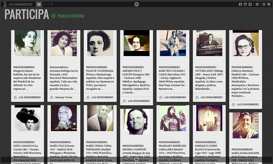
Task: Open the hamburger menu beside Las Sinsombrero
Action: click(39, 4)
